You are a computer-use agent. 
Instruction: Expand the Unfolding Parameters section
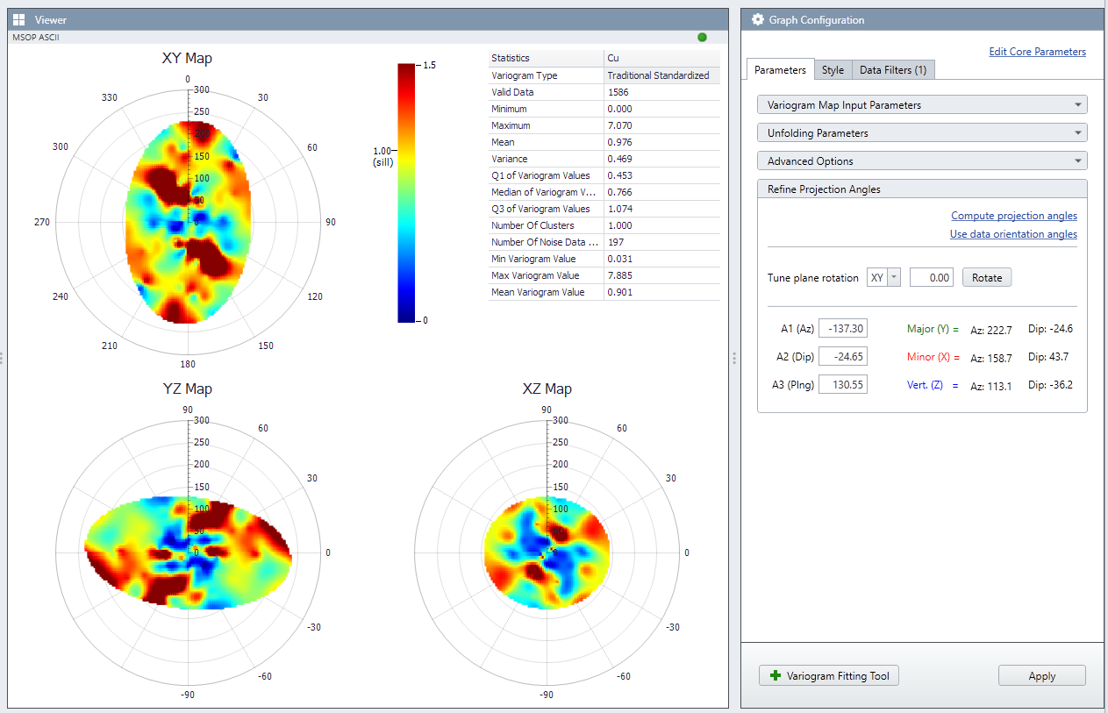(x=921, y=132)
